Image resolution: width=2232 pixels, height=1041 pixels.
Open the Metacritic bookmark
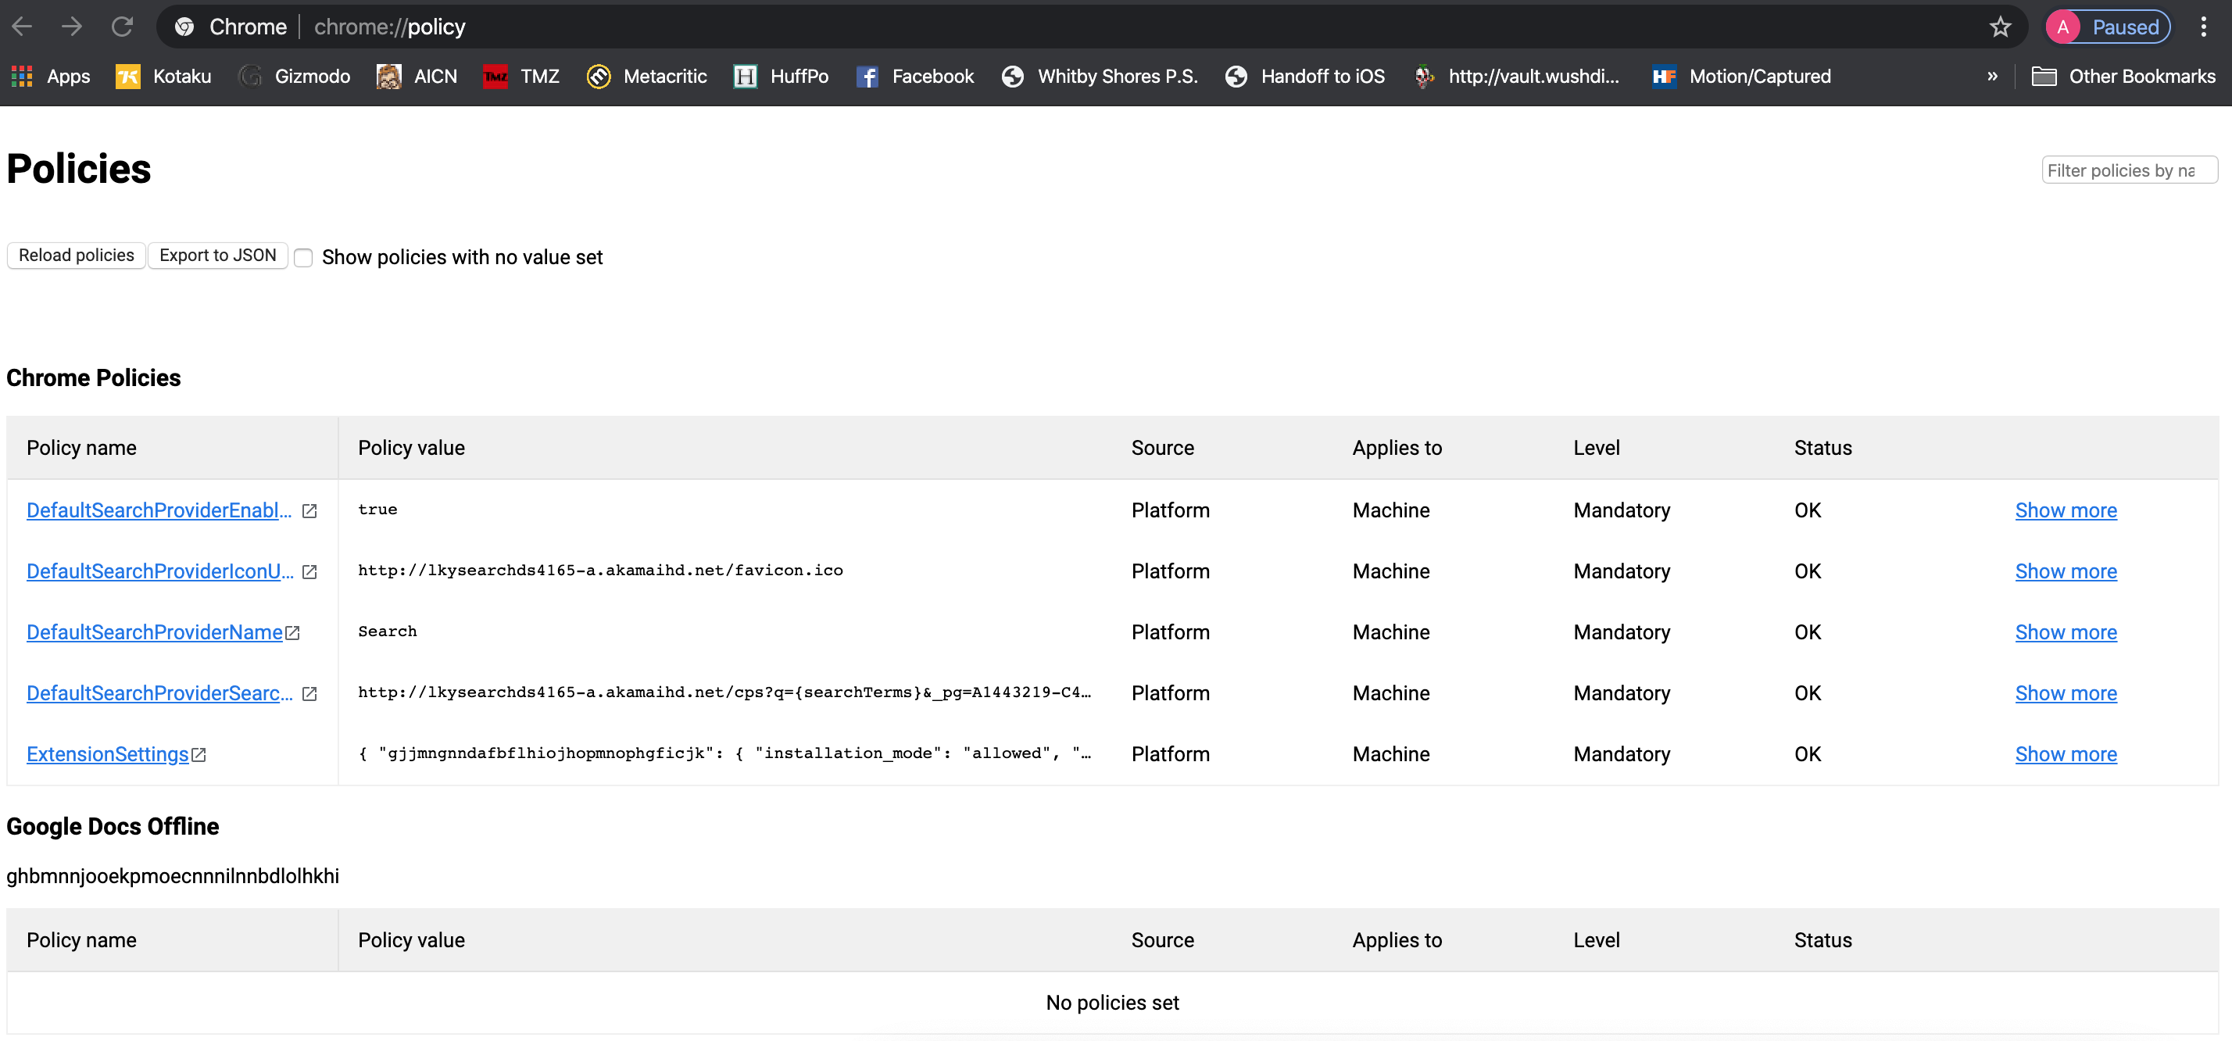tap(646, 77)
